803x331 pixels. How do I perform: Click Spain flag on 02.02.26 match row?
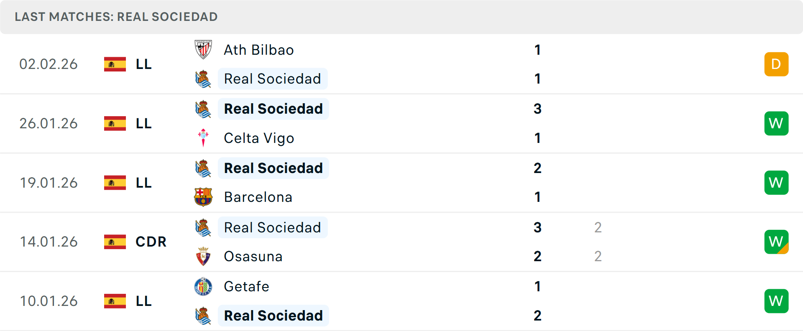pyautogui.click(x=115, y=64)
